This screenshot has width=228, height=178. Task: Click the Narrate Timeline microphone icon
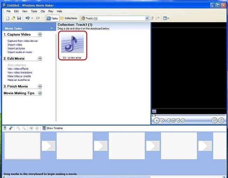[11, 128]
